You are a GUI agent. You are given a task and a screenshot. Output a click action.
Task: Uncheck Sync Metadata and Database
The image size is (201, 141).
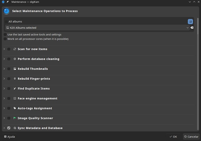pos(9,128)
